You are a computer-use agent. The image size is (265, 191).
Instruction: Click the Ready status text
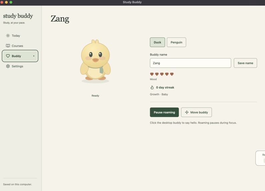pos(95,96)
